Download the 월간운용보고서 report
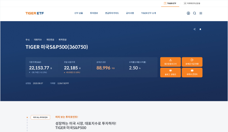This screenshot has width=228, height=132. 170,62
